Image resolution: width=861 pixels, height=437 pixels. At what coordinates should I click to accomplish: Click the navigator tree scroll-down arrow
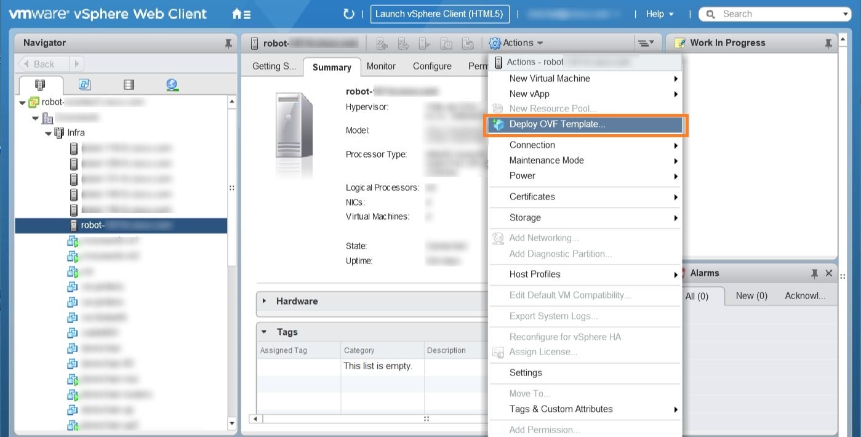232,423
